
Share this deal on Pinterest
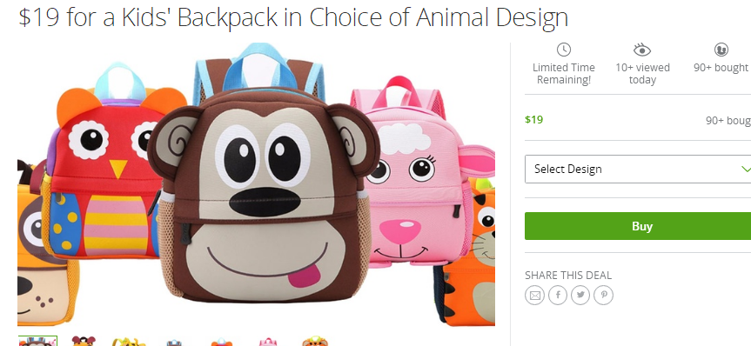pyautogui.click(x=603, y=295)
